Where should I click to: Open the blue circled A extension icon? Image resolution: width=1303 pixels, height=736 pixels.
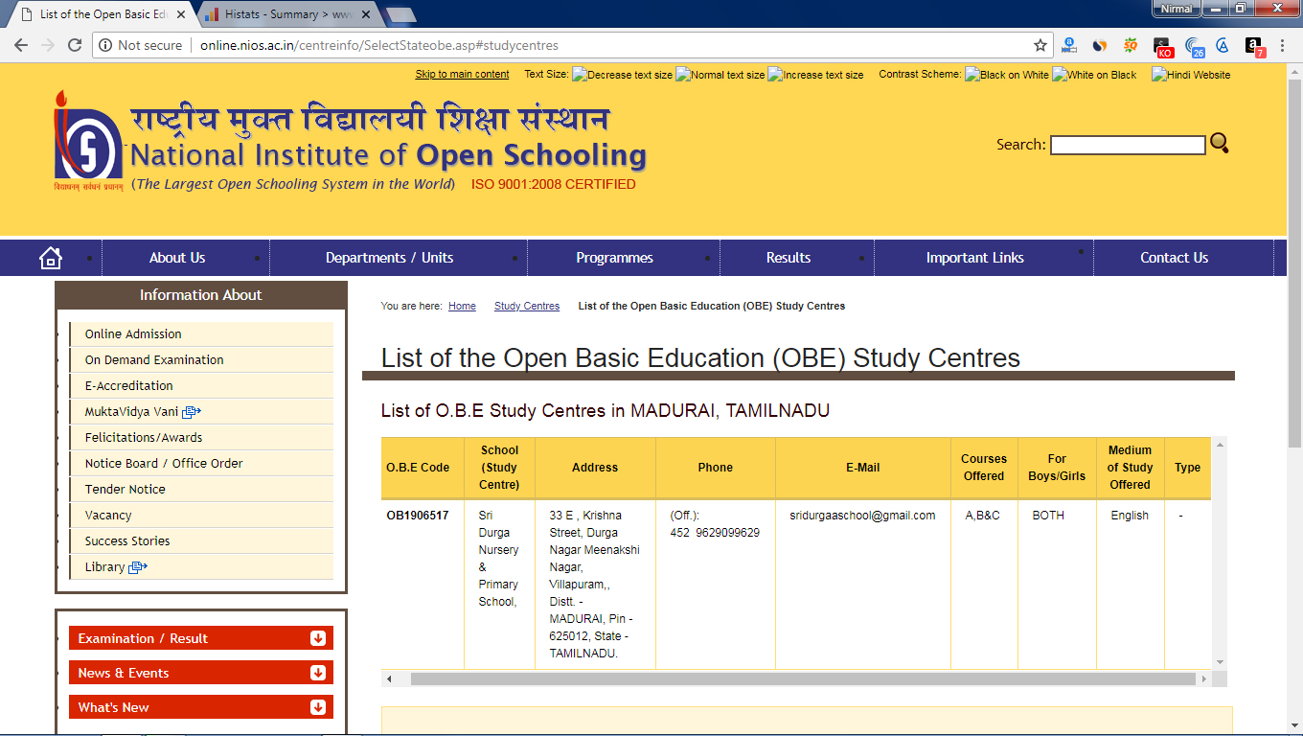[x=1223, y=45]
